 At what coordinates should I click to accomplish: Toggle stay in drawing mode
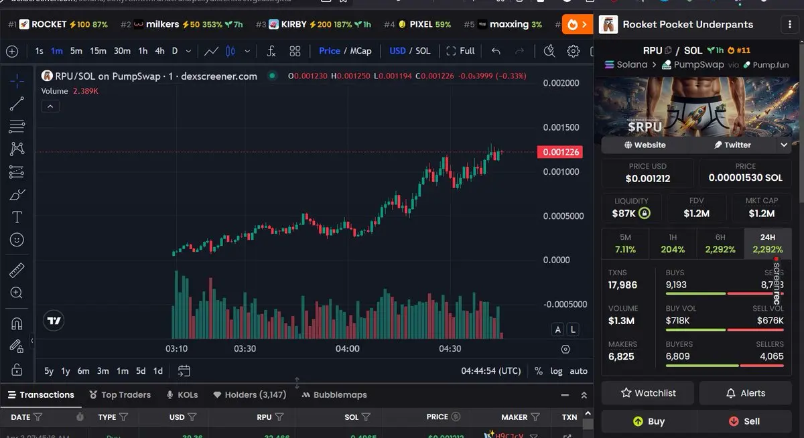pyautogui.click(x=17, y=346)
